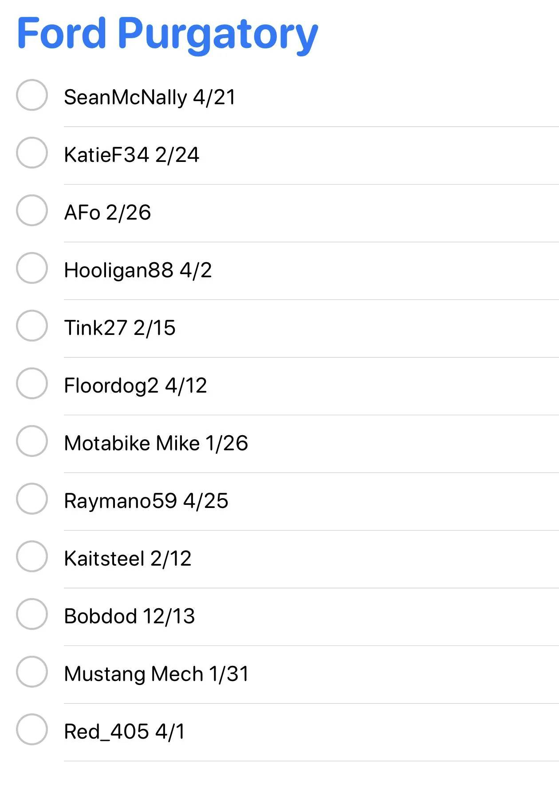This screenshot has width=559, height=787.
Task: Toggle completion circle for Floordog2 4/12
Action: coord(32,383)
